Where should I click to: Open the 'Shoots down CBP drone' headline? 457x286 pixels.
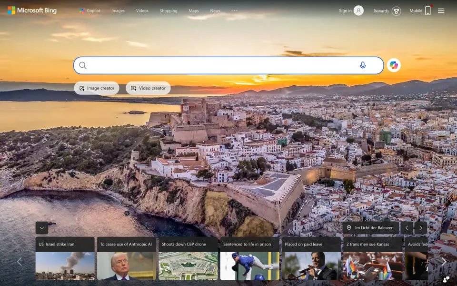coord(184,244)
